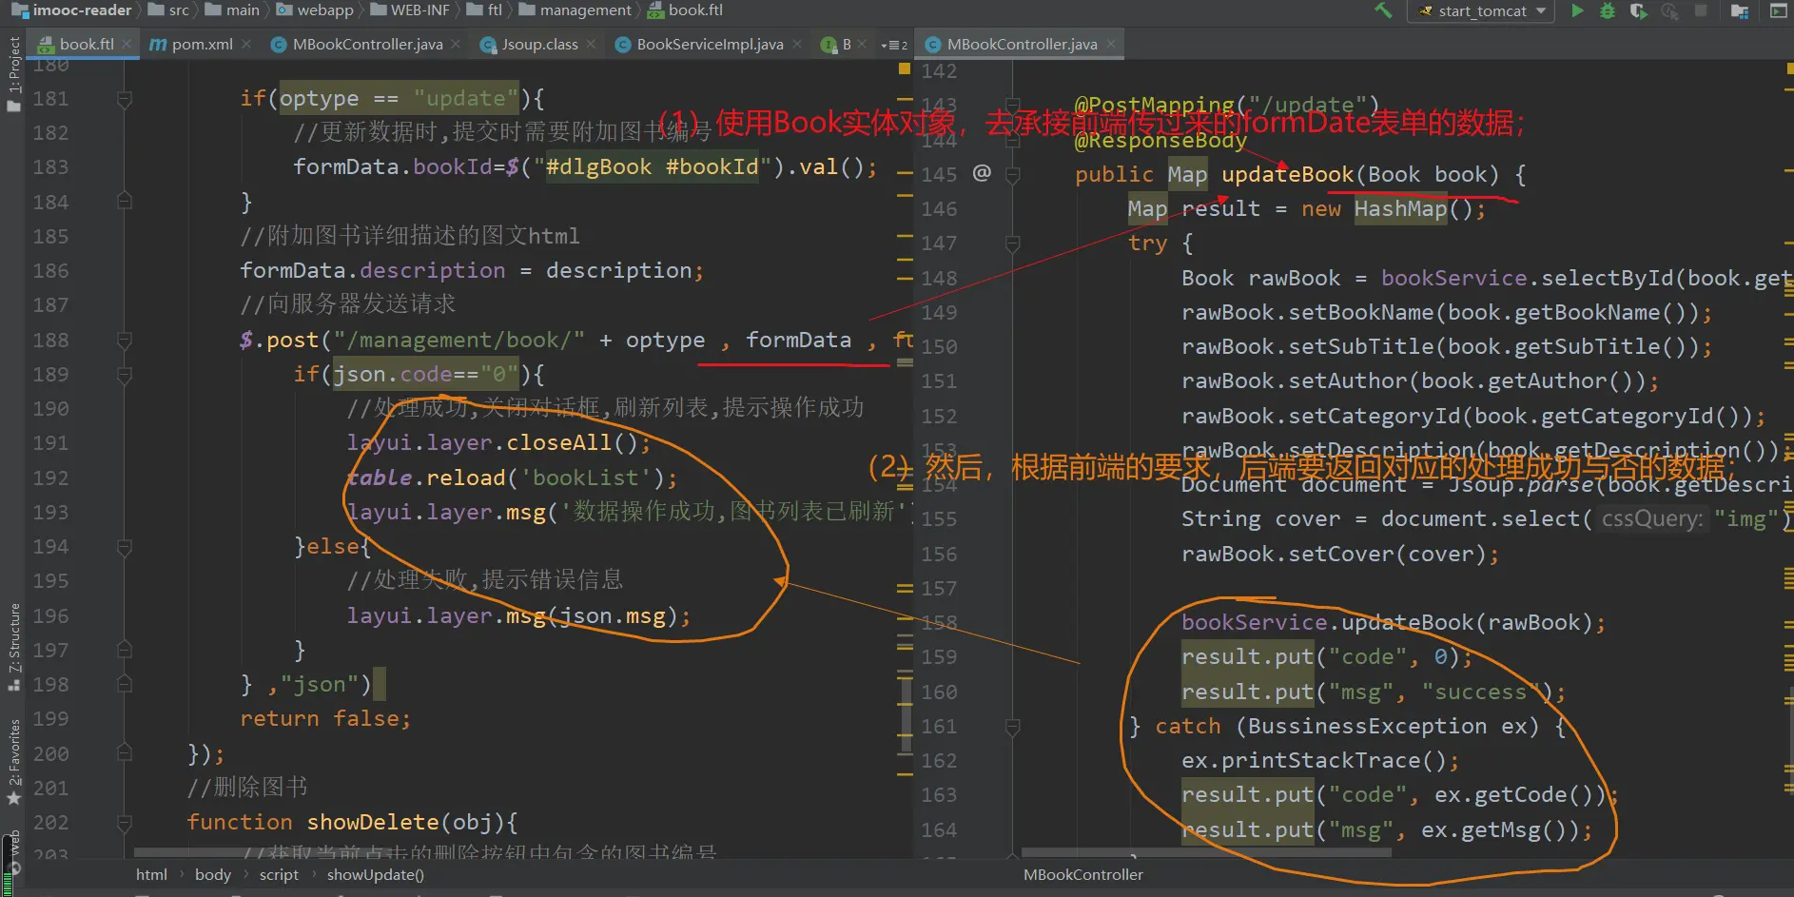Viewport: 1794px width, 897px height.
Task: Collapse the code fold at line 202
Action: 125,823
